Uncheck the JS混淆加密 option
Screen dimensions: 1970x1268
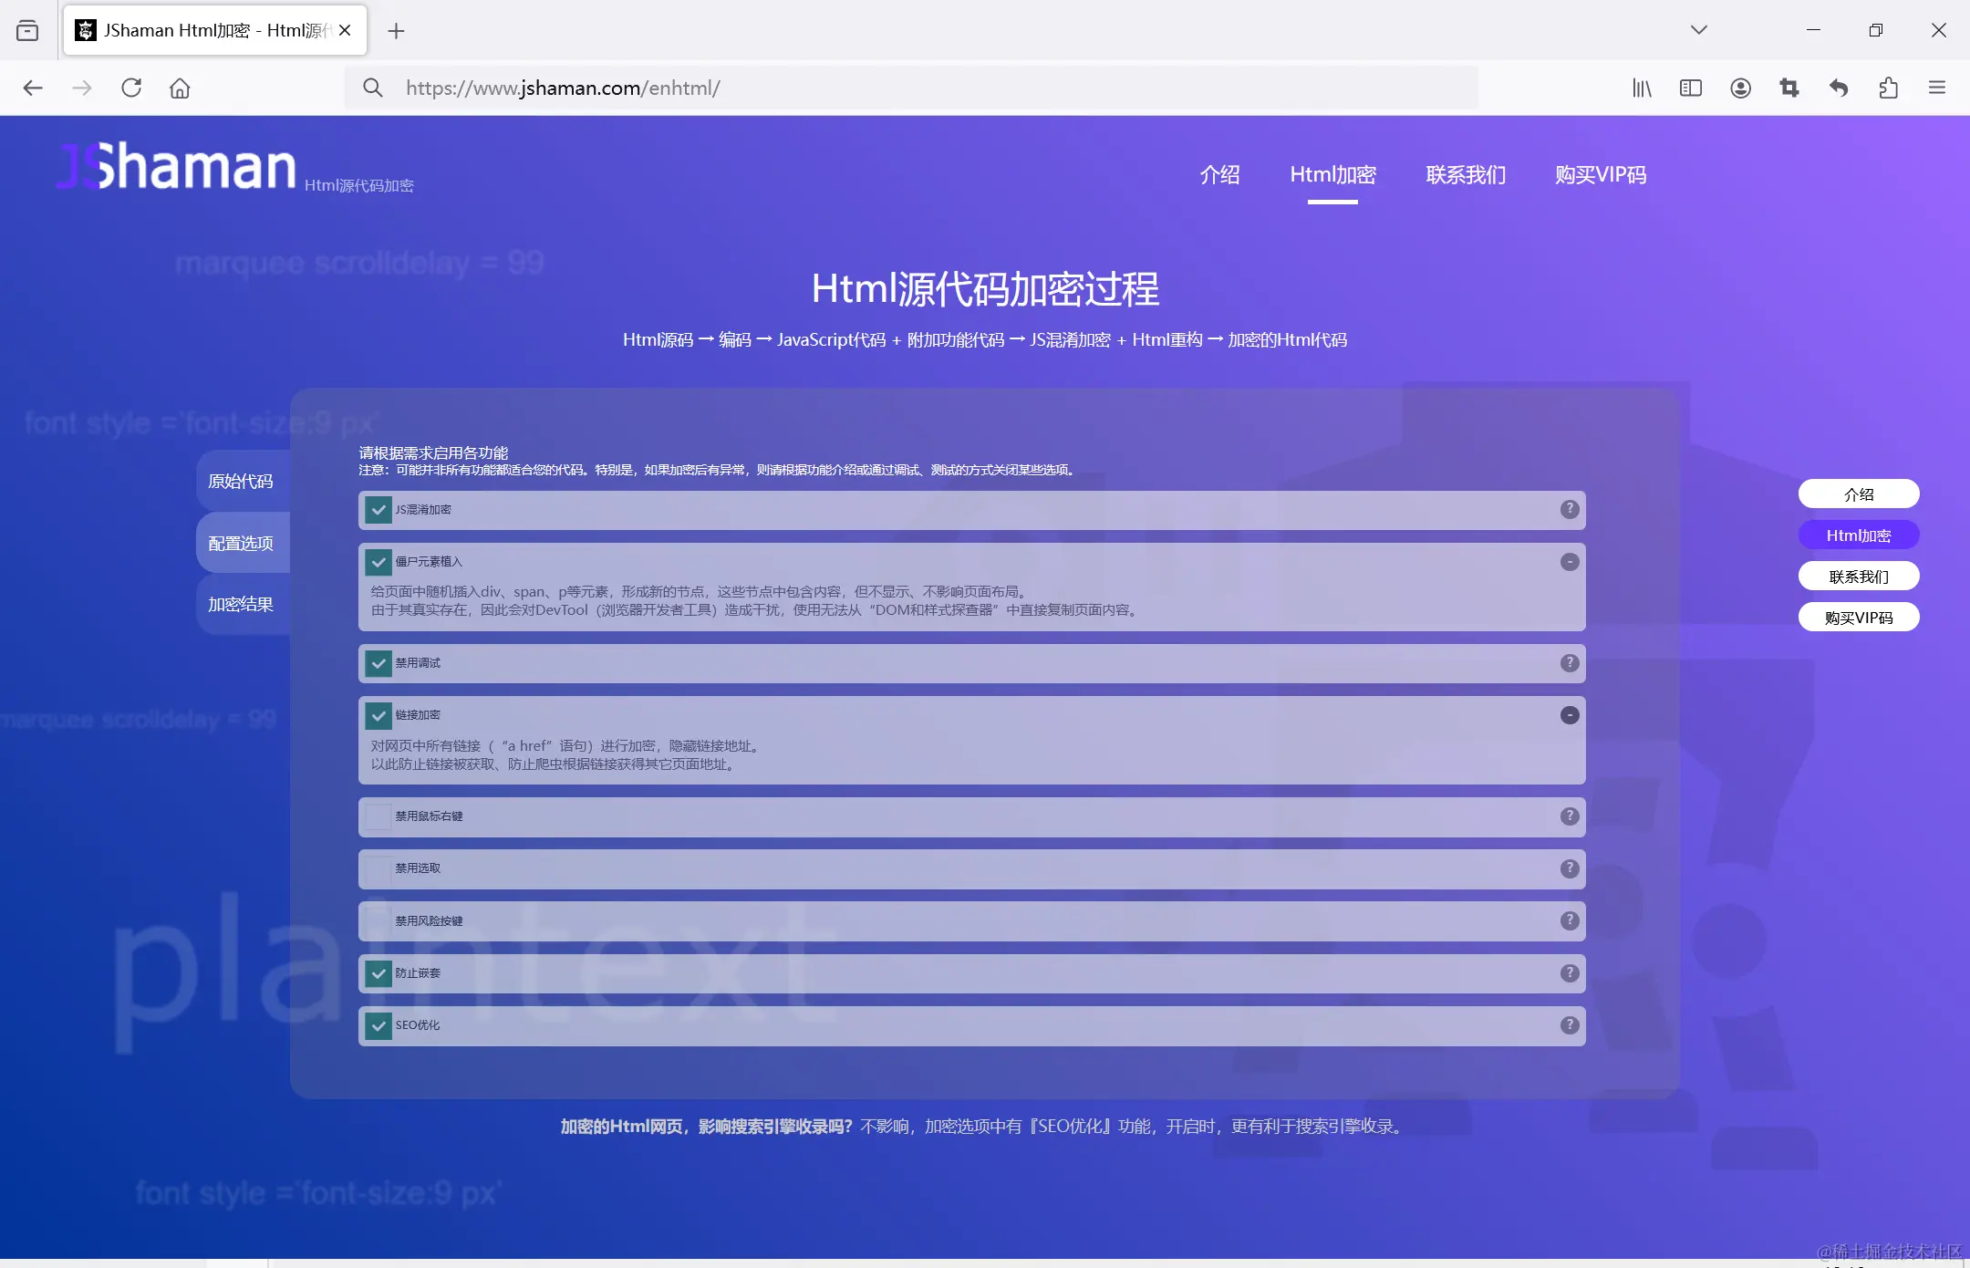(x=378, y=510)
